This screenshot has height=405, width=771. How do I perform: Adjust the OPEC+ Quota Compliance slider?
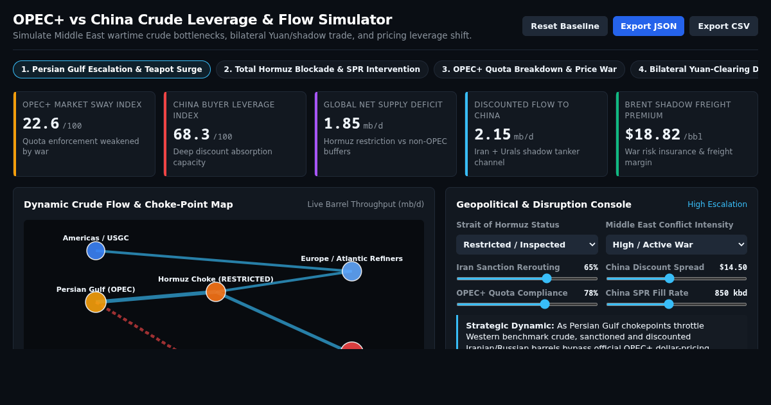(x=527, y=304)
